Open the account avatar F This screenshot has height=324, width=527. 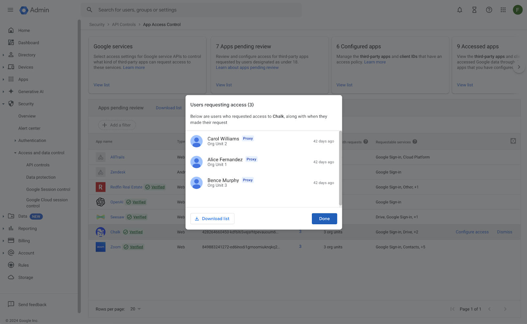(x=518, y=10)
